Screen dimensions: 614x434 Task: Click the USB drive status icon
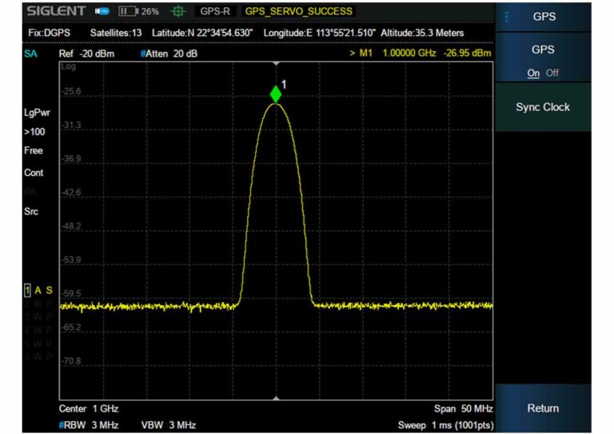pos(102,11)
